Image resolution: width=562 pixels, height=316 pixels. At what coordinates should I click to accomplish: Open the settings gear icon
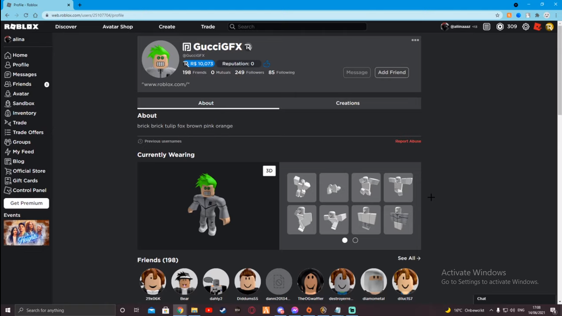click(526, 27)
